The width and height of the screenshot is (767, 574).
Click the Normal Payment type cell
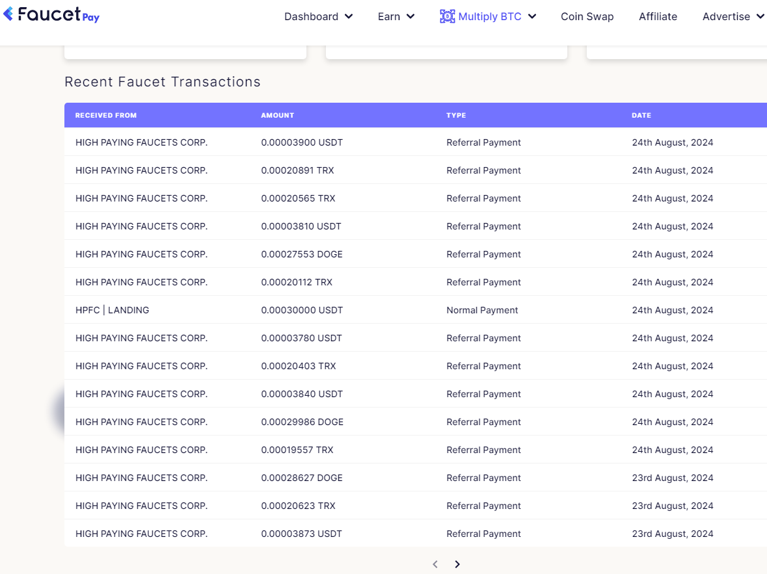click(x=482, y=310)
